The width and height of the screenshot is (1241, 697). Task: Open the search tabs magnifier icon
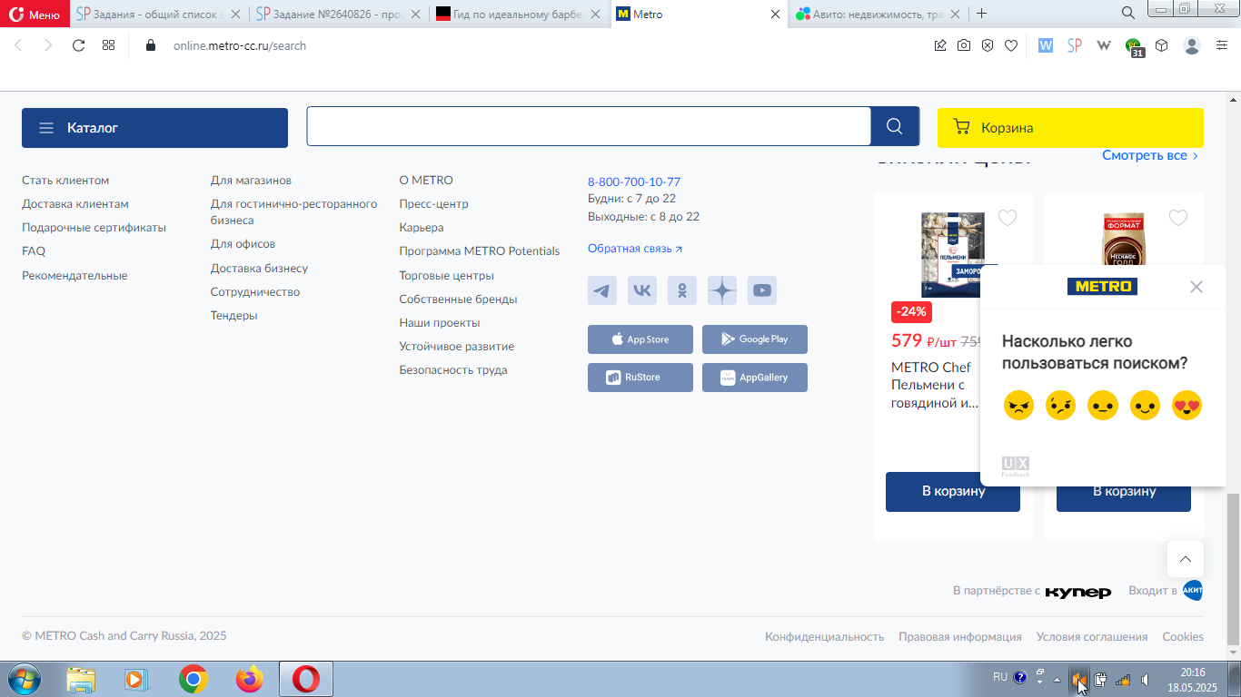tap(1128, 13)
